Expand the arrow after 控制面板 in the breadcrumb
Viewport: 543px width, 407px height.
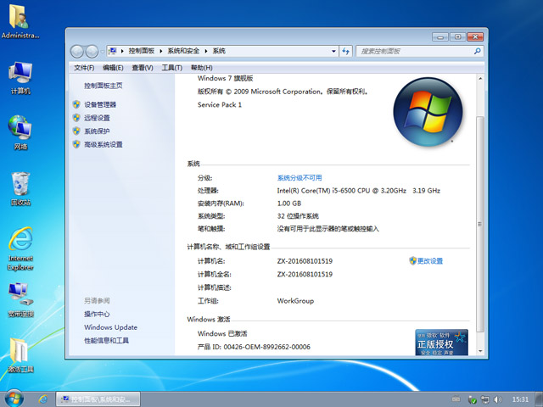click(x=161, y=51)
